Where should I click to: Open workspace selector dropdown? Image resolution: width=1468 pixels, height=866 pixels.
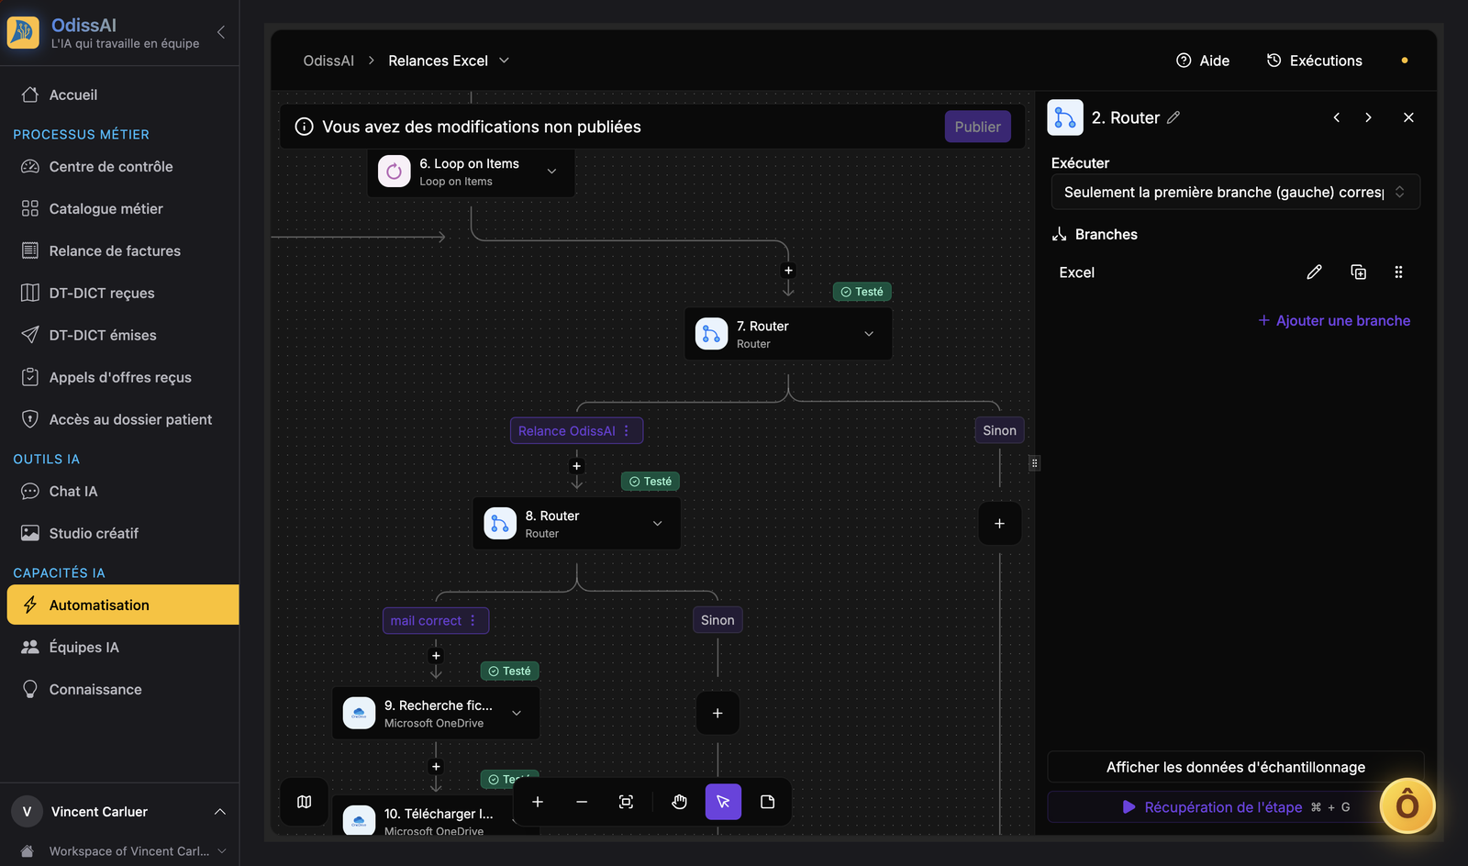click(124, 851)
